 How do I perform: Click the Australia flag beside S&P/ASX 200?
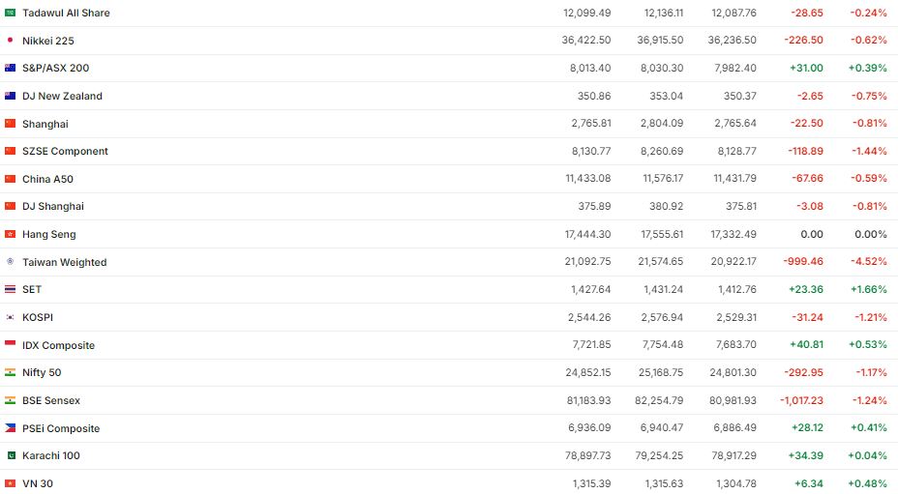click(x=11, y=68)
